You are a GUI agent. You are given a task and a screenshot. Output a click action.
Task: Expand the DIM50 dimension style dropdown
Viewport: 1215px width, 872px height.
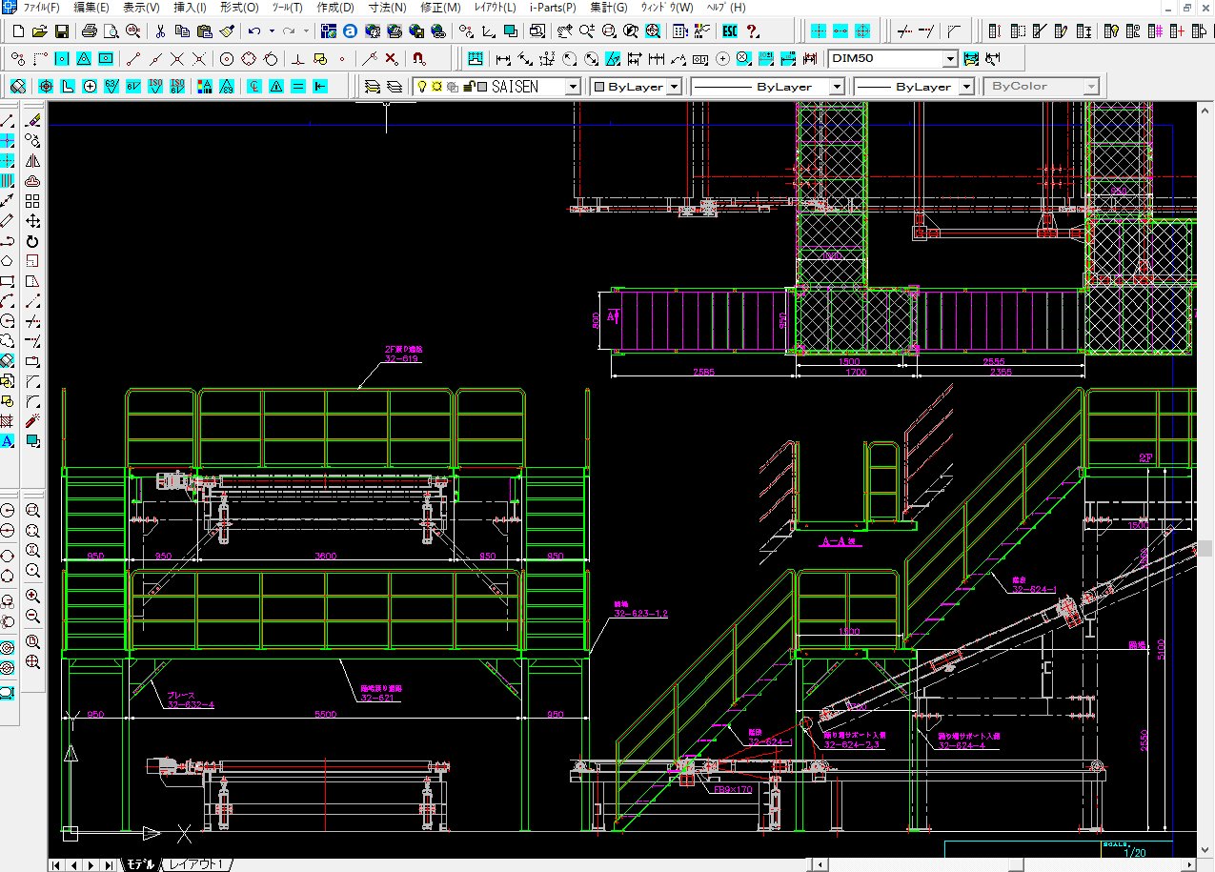point(949,59)
